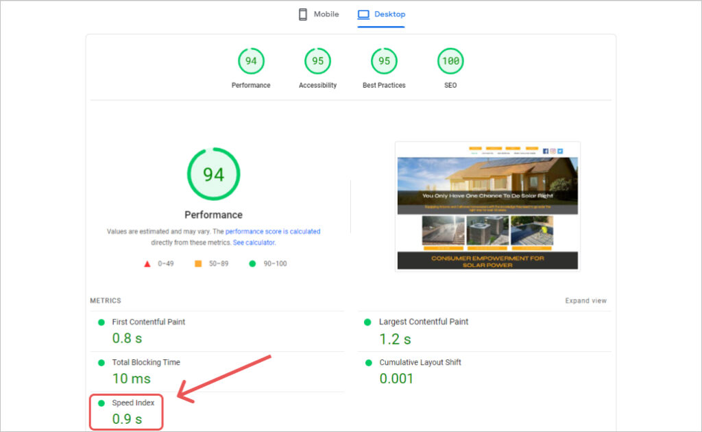Screen dimensions: 702x432
Task: Select the Best Practices gauge showing 95
Action: click(383, 60)
